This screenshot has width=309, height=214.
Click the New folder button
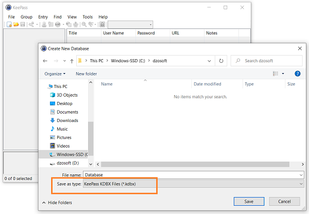coord(87,74)
